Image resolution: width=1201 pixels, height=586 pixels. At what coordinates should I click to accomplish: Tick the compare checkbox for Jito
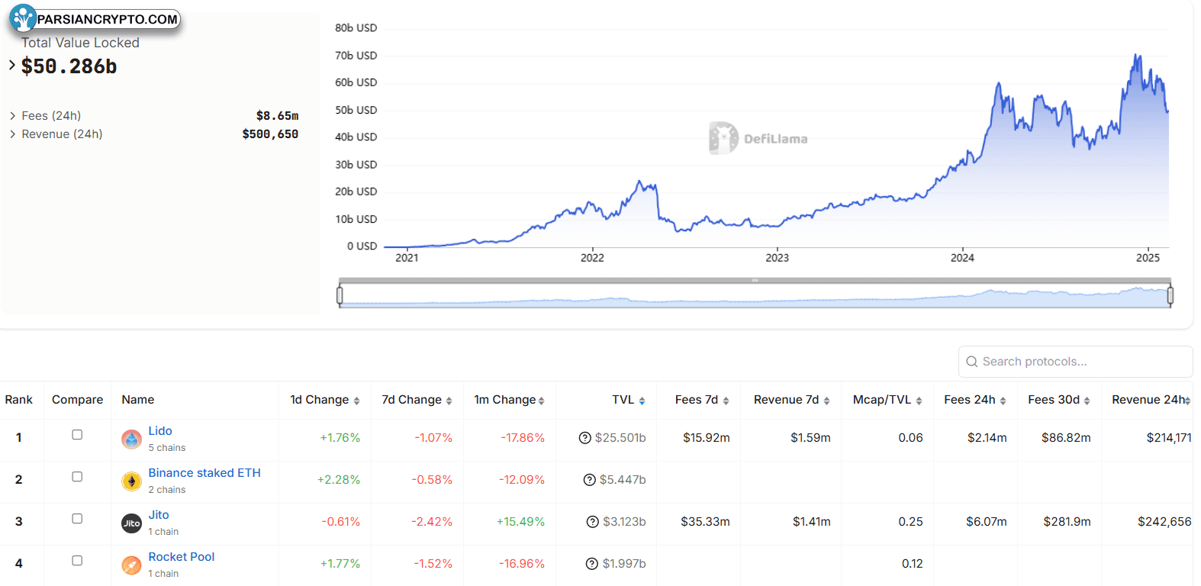[77, 519]
